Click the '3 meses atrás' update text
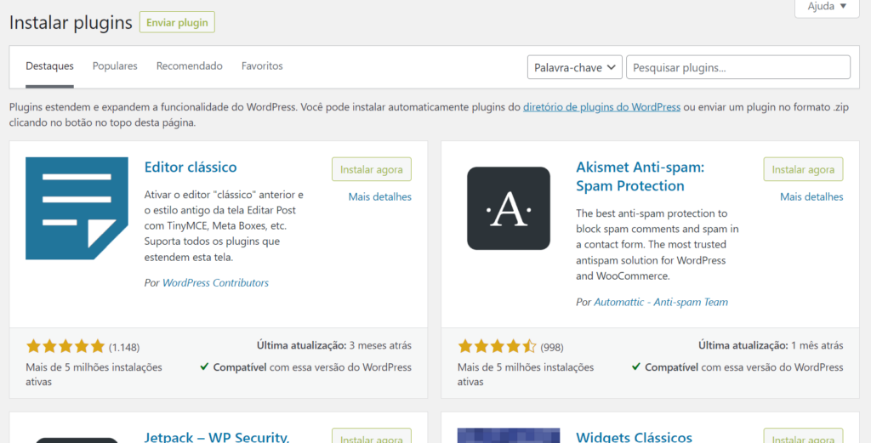 380,345
